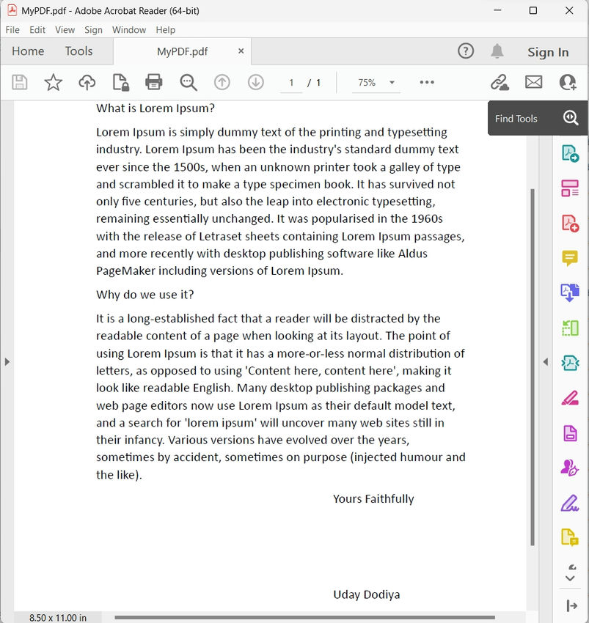Open the Comment tool
Image resolution: width=589 pixels, height=623 pixels.
pos(570,258)
